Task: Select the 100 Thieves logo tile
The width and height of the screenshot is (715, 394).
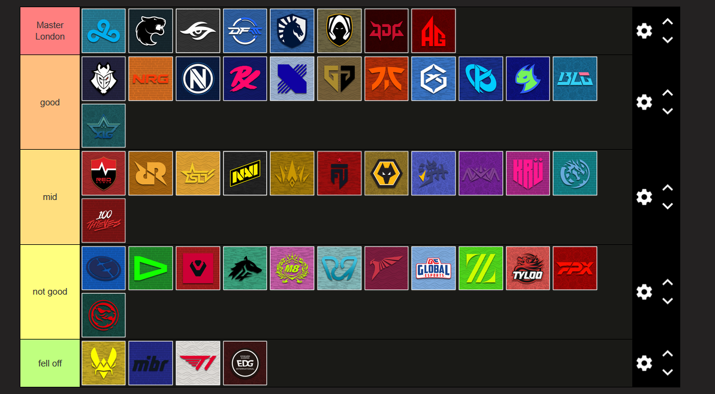Action: point(104,220)
